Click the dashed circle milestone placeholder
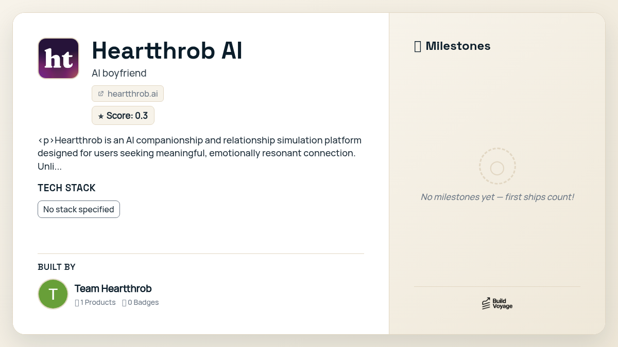Image resolution: width=618 pixels, height=347 pixels. (497, 166)
